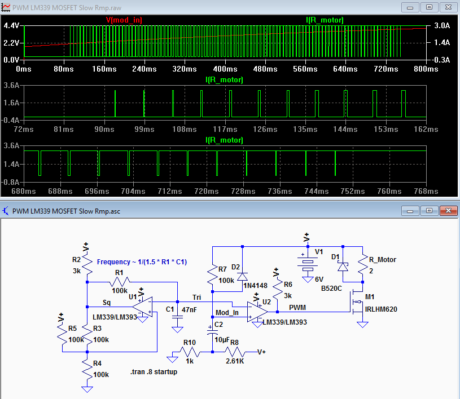
Task: Maximize the PWM LM339 .asc schematic window
Action: [x=429, y=211]
